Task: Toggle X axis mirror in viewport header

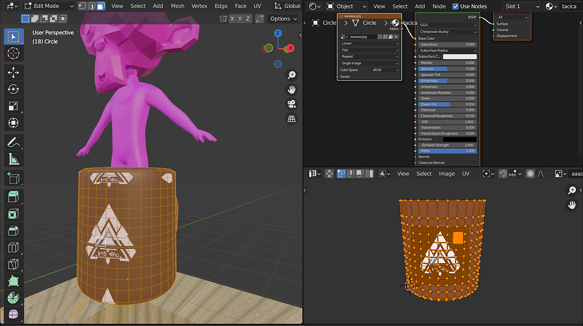Action: pos(233,18)
